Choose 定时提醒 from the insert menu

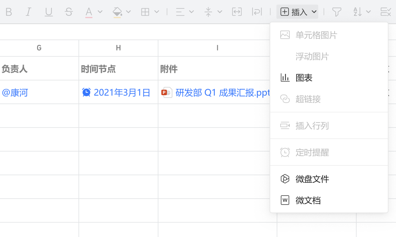click(x=329, y=152)
